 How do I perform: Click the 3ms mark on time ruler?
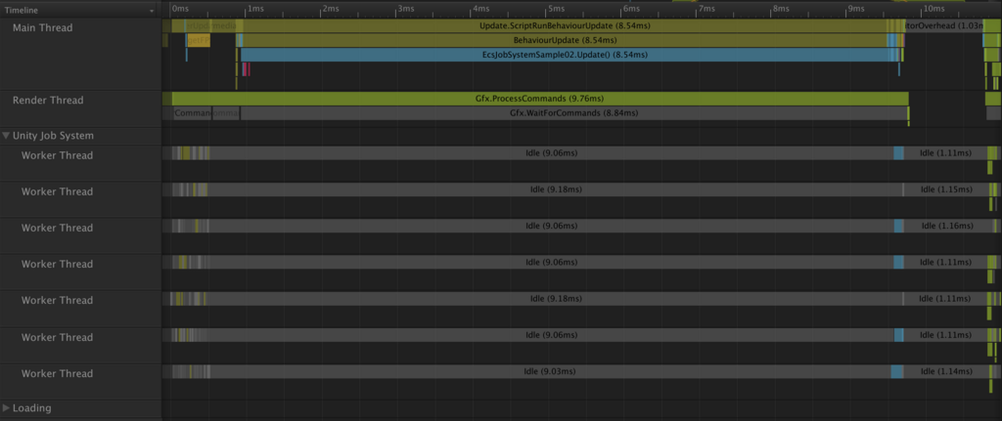tap(406, 9)
